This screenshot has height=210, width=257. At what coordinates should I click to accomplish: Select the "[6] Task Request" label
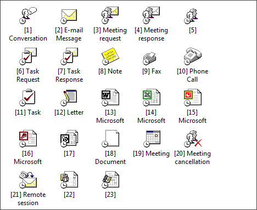28,75
